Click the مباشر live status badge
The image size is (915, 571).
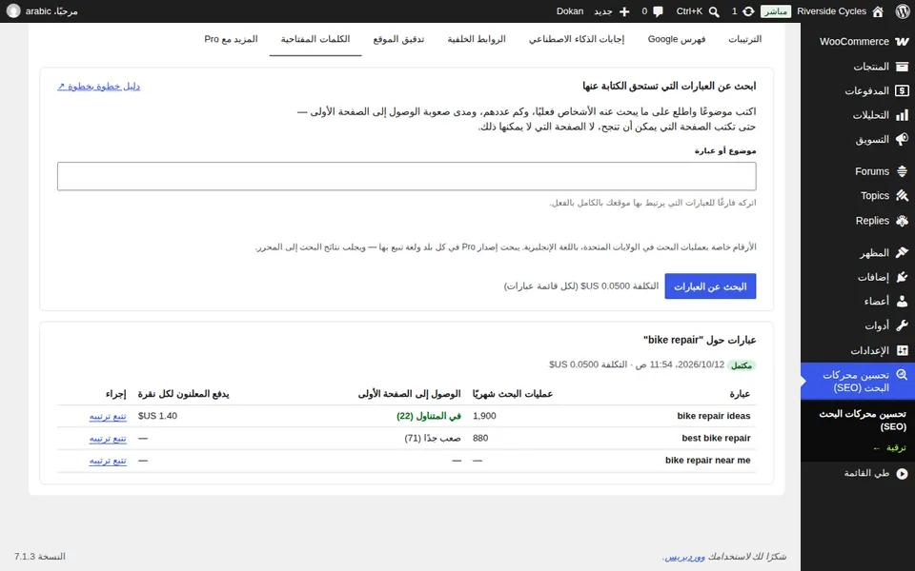[776, 11]
